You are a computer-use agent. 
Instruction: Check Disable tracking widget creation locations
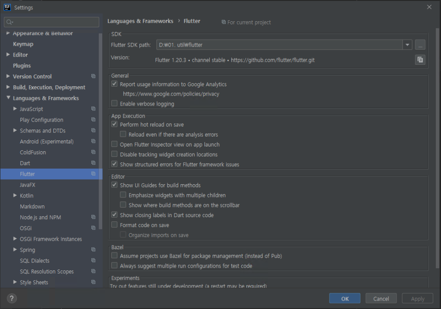tap(114, 154)
